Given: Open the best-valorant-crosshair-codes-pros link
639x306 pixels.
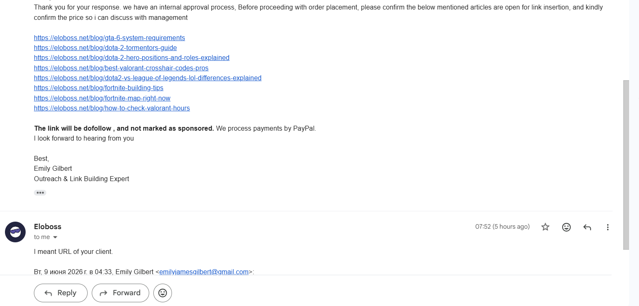Looking at the screenshot, I should pos(121,68).
